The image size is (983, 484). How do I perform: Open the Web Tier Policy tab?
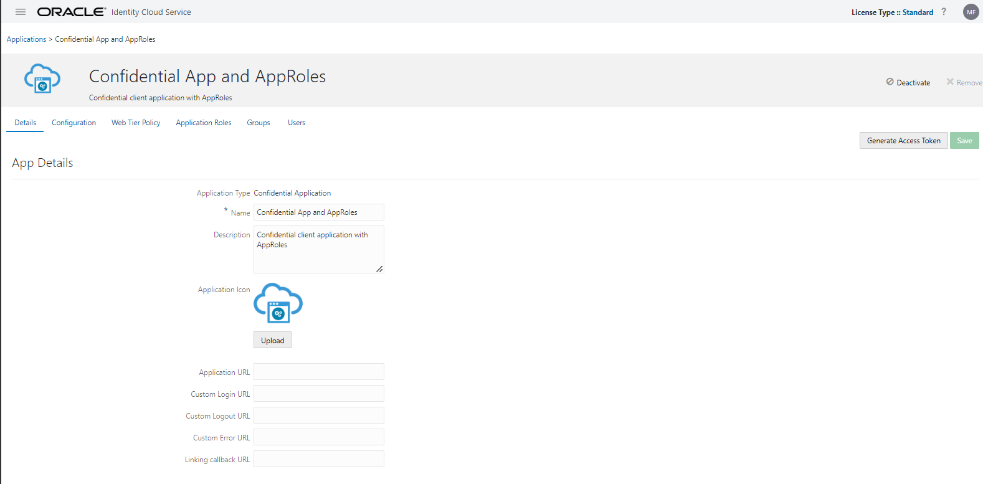(x=136, y=123)
